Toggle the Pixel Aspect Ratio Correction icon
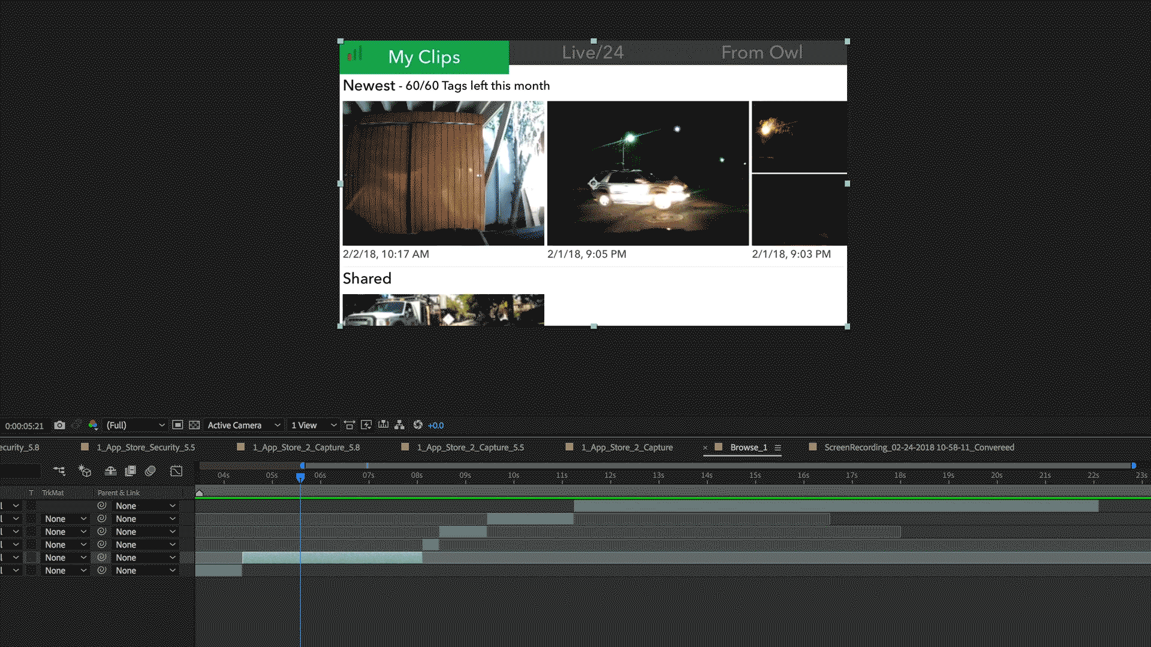1151x647 pixels. (349, 425)
